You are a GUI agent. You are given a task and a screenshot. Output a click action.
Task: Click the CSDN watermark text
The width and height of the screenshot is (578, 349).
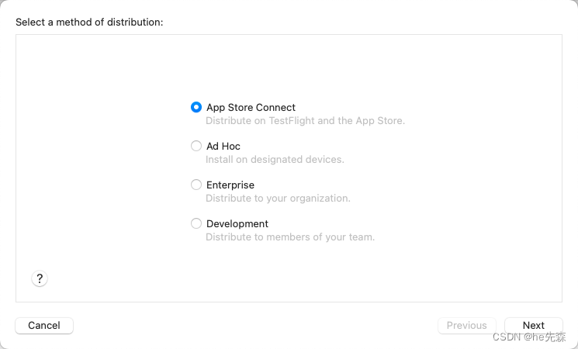529,337
